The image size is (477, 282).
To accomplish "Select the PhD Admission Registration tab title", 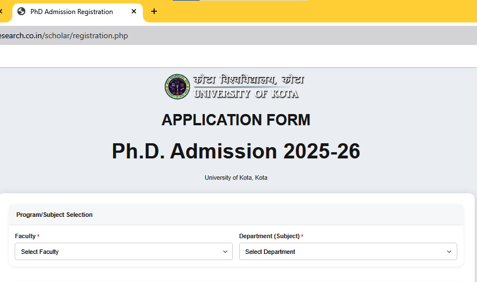I will click(71, 11).
